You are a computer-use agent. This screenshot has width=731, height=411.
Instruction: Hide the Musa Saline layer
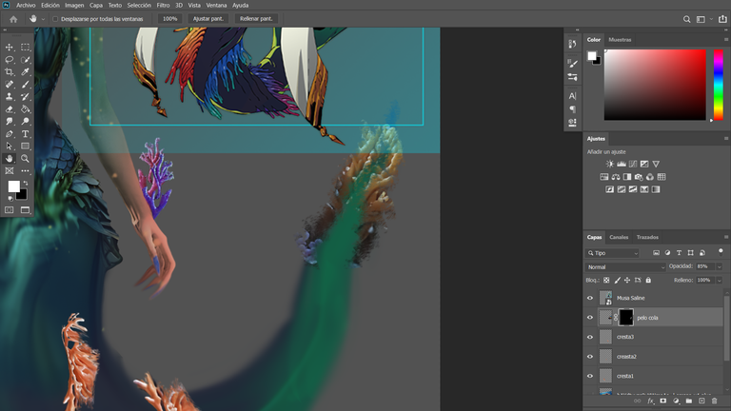click(x=590, y=298)
